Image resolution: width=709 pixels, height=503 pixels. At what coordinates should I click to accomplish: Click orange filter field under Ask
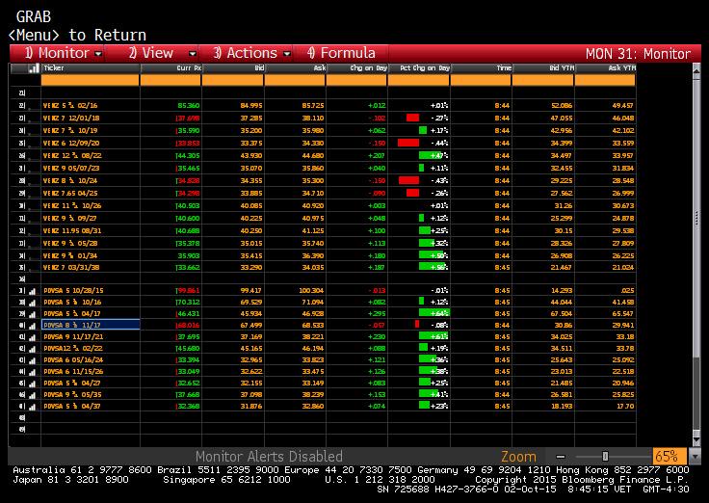click(295, 80)
